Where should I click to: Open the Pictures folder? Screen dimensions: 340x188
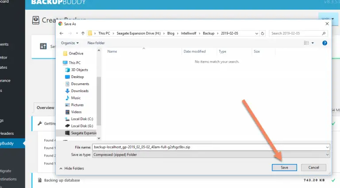coord(74,105)
